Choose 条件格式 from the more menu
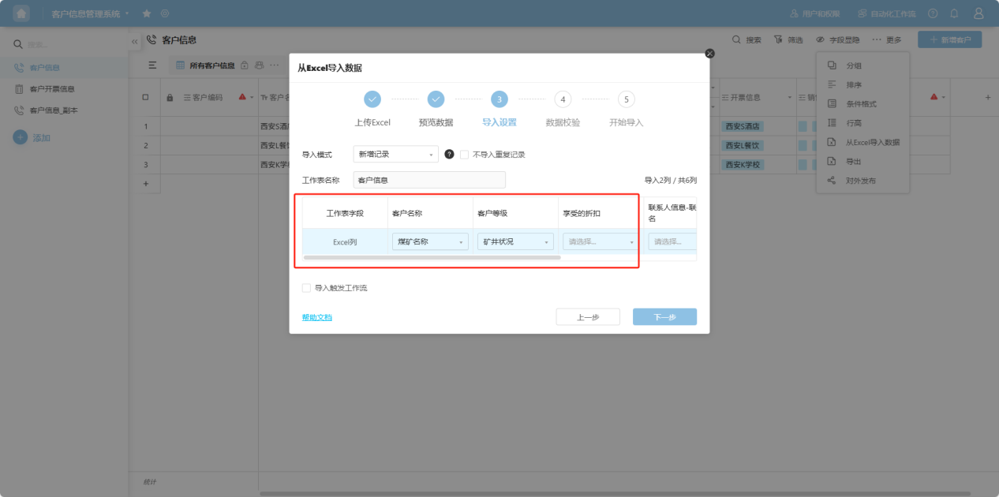 point(861,103)
